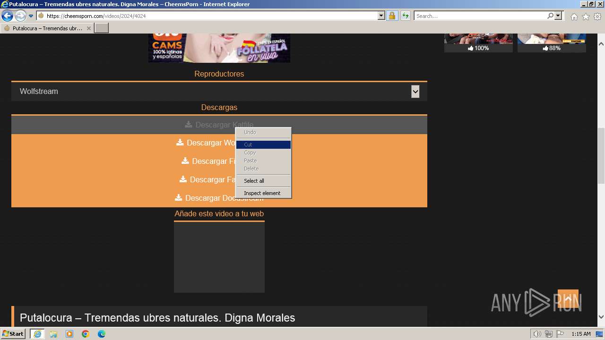The image size is (605, 340).
Task: Click the 1:15 AM system clock
Action: (581, 334)
